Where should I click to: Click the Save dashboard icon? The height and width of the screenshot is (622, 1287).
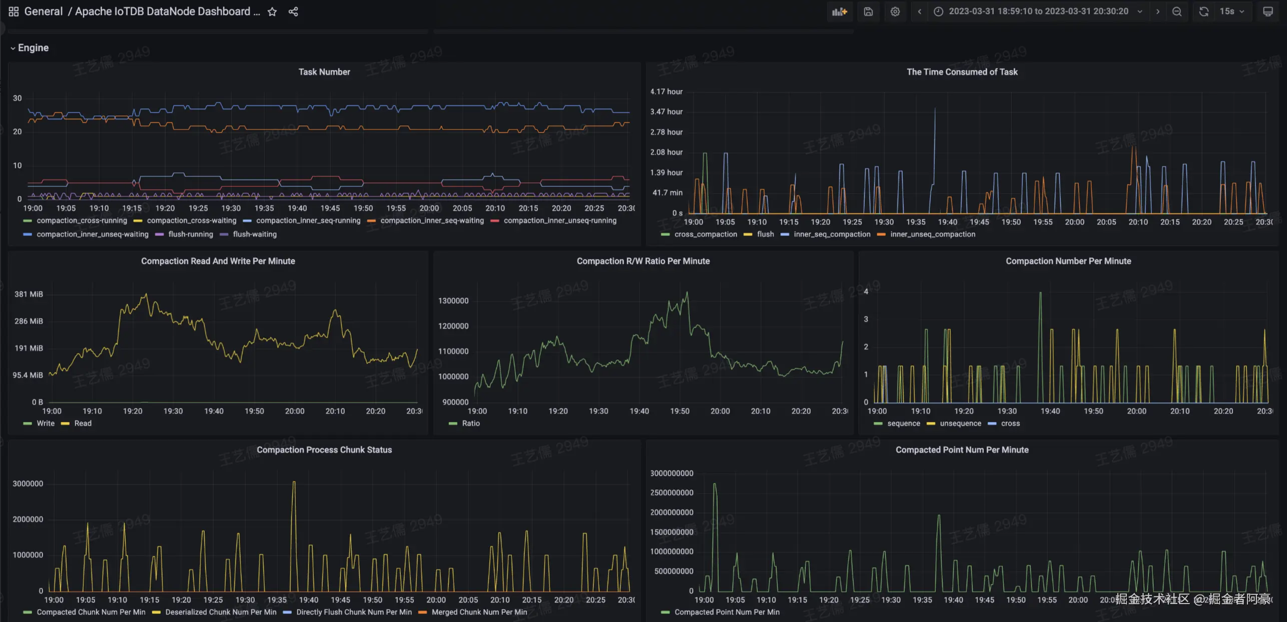pyautogui.click(x=868, y=11)
